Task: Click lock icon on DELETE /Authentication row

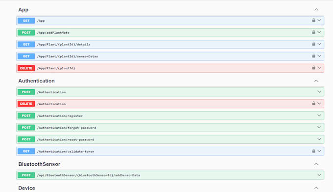Action: pyautogui.click(x=313, y=103)
